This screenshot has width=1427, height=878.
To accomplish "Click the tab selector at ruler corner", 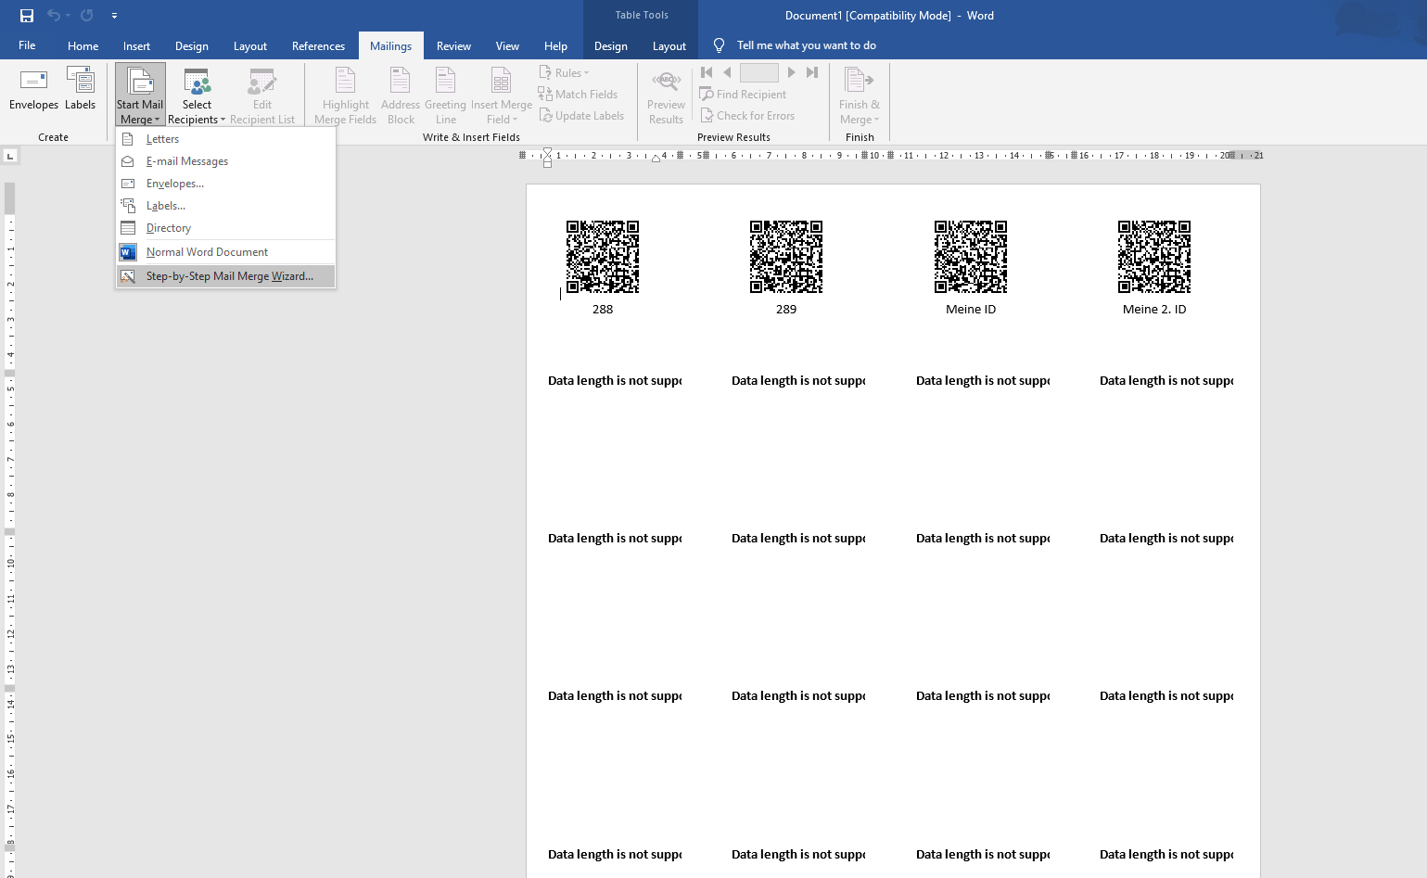I will coord(10,156).
